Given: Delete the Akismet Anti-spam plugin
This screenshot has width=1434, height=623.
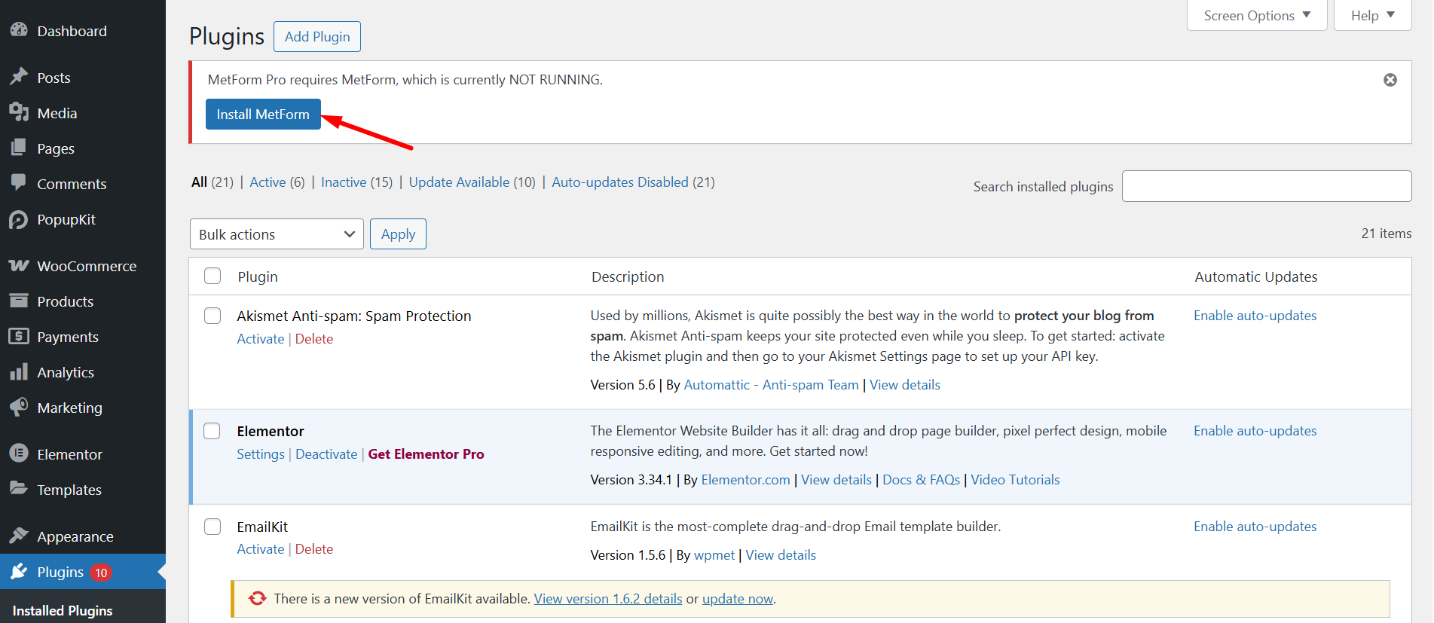Looking at the screenshot, I should tap(314, 339).
